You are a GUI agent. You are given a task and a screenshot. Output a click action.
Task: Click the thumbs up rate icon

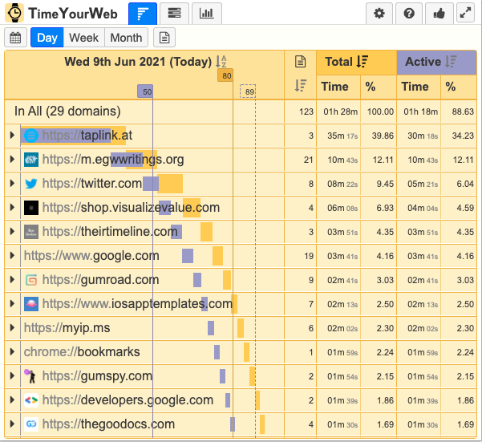point(439,14)
